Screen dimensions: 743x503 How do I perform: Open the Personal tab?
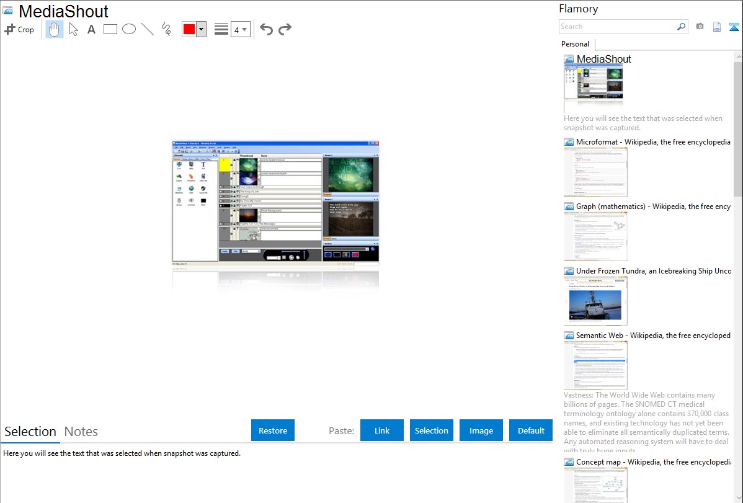point(575,44)
